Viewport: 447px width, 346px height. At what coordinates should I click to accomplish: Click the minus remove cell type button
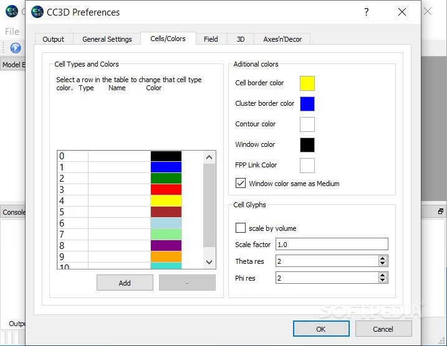pos(187,283)
